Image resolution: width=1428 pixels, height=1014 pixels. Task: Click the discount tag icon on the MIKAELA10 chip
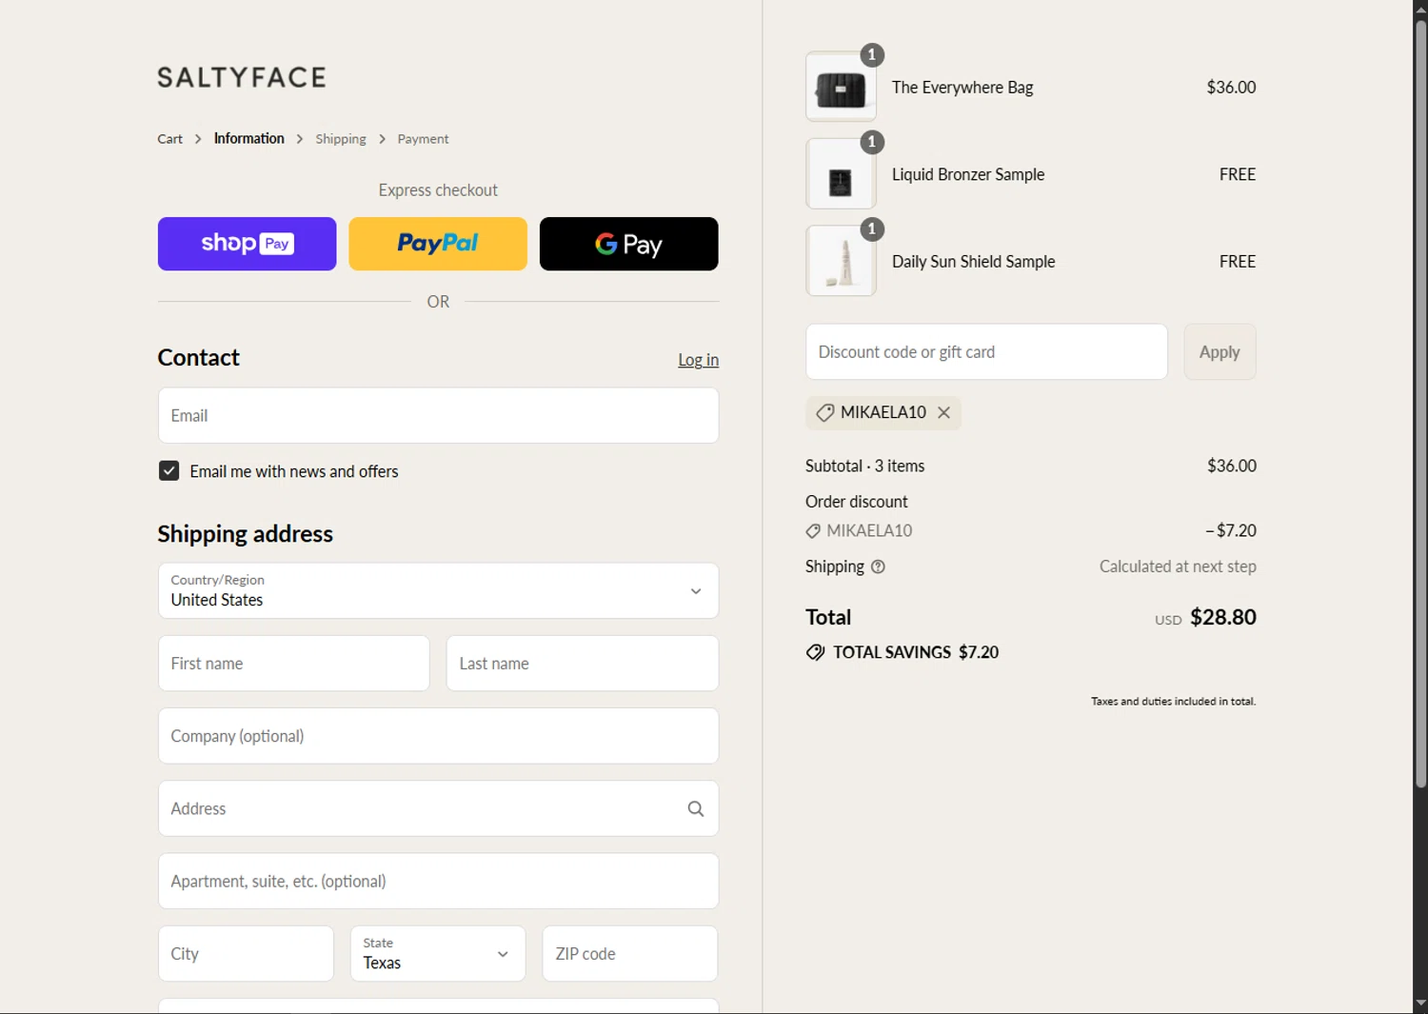(824, 412)
